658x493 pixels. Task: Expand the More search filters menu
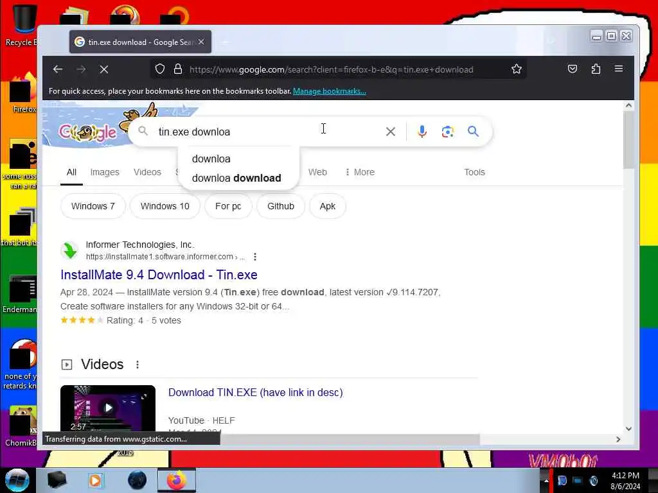click(360, 172)
